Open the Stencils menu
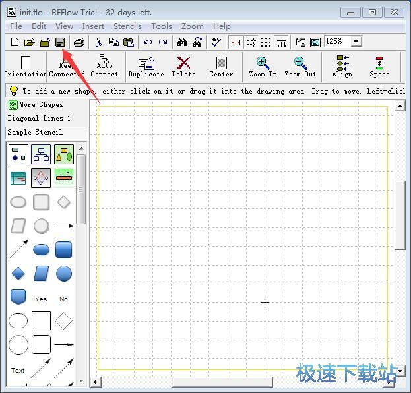 127,26
